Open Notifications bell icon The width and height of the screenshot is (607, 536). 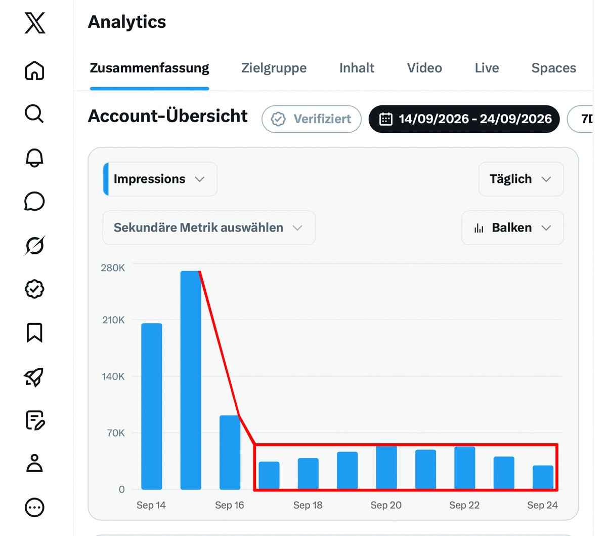(x=34, y=158)
